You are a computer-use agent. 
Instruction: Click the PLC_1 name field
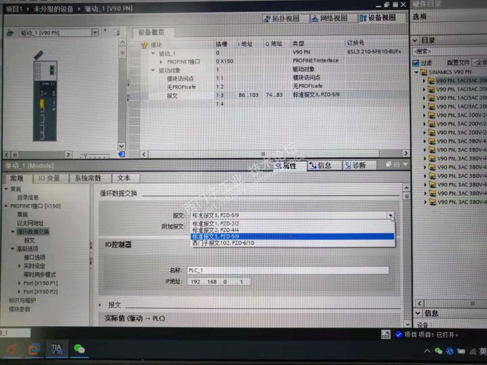[288, 270]
